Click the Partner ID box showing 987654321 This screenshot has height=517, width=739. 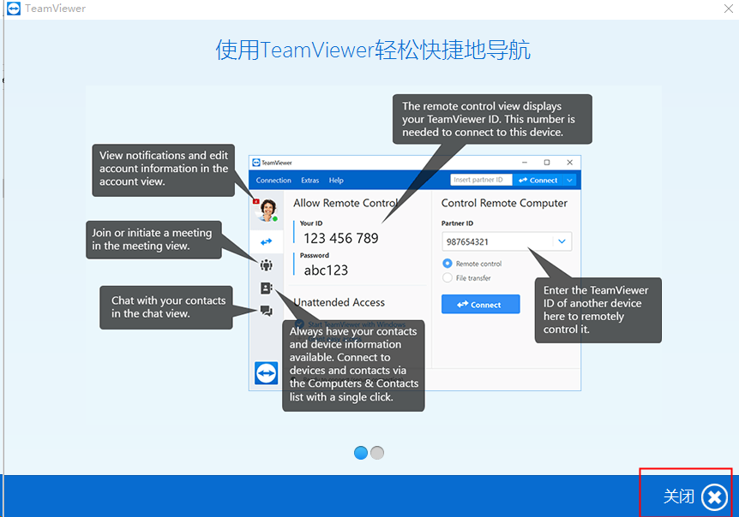point(507,241)
